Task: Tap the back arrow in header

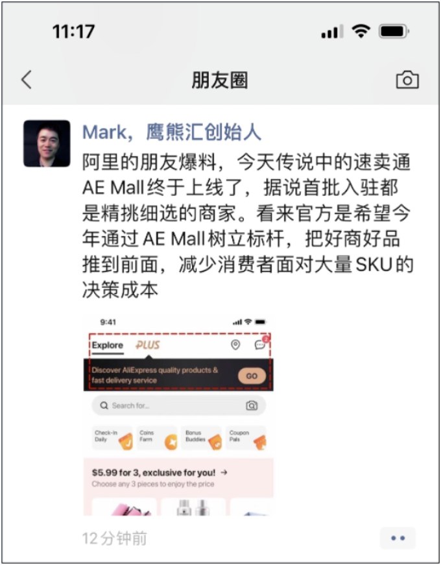Action: pyautogui.click(x=27, y=80)
